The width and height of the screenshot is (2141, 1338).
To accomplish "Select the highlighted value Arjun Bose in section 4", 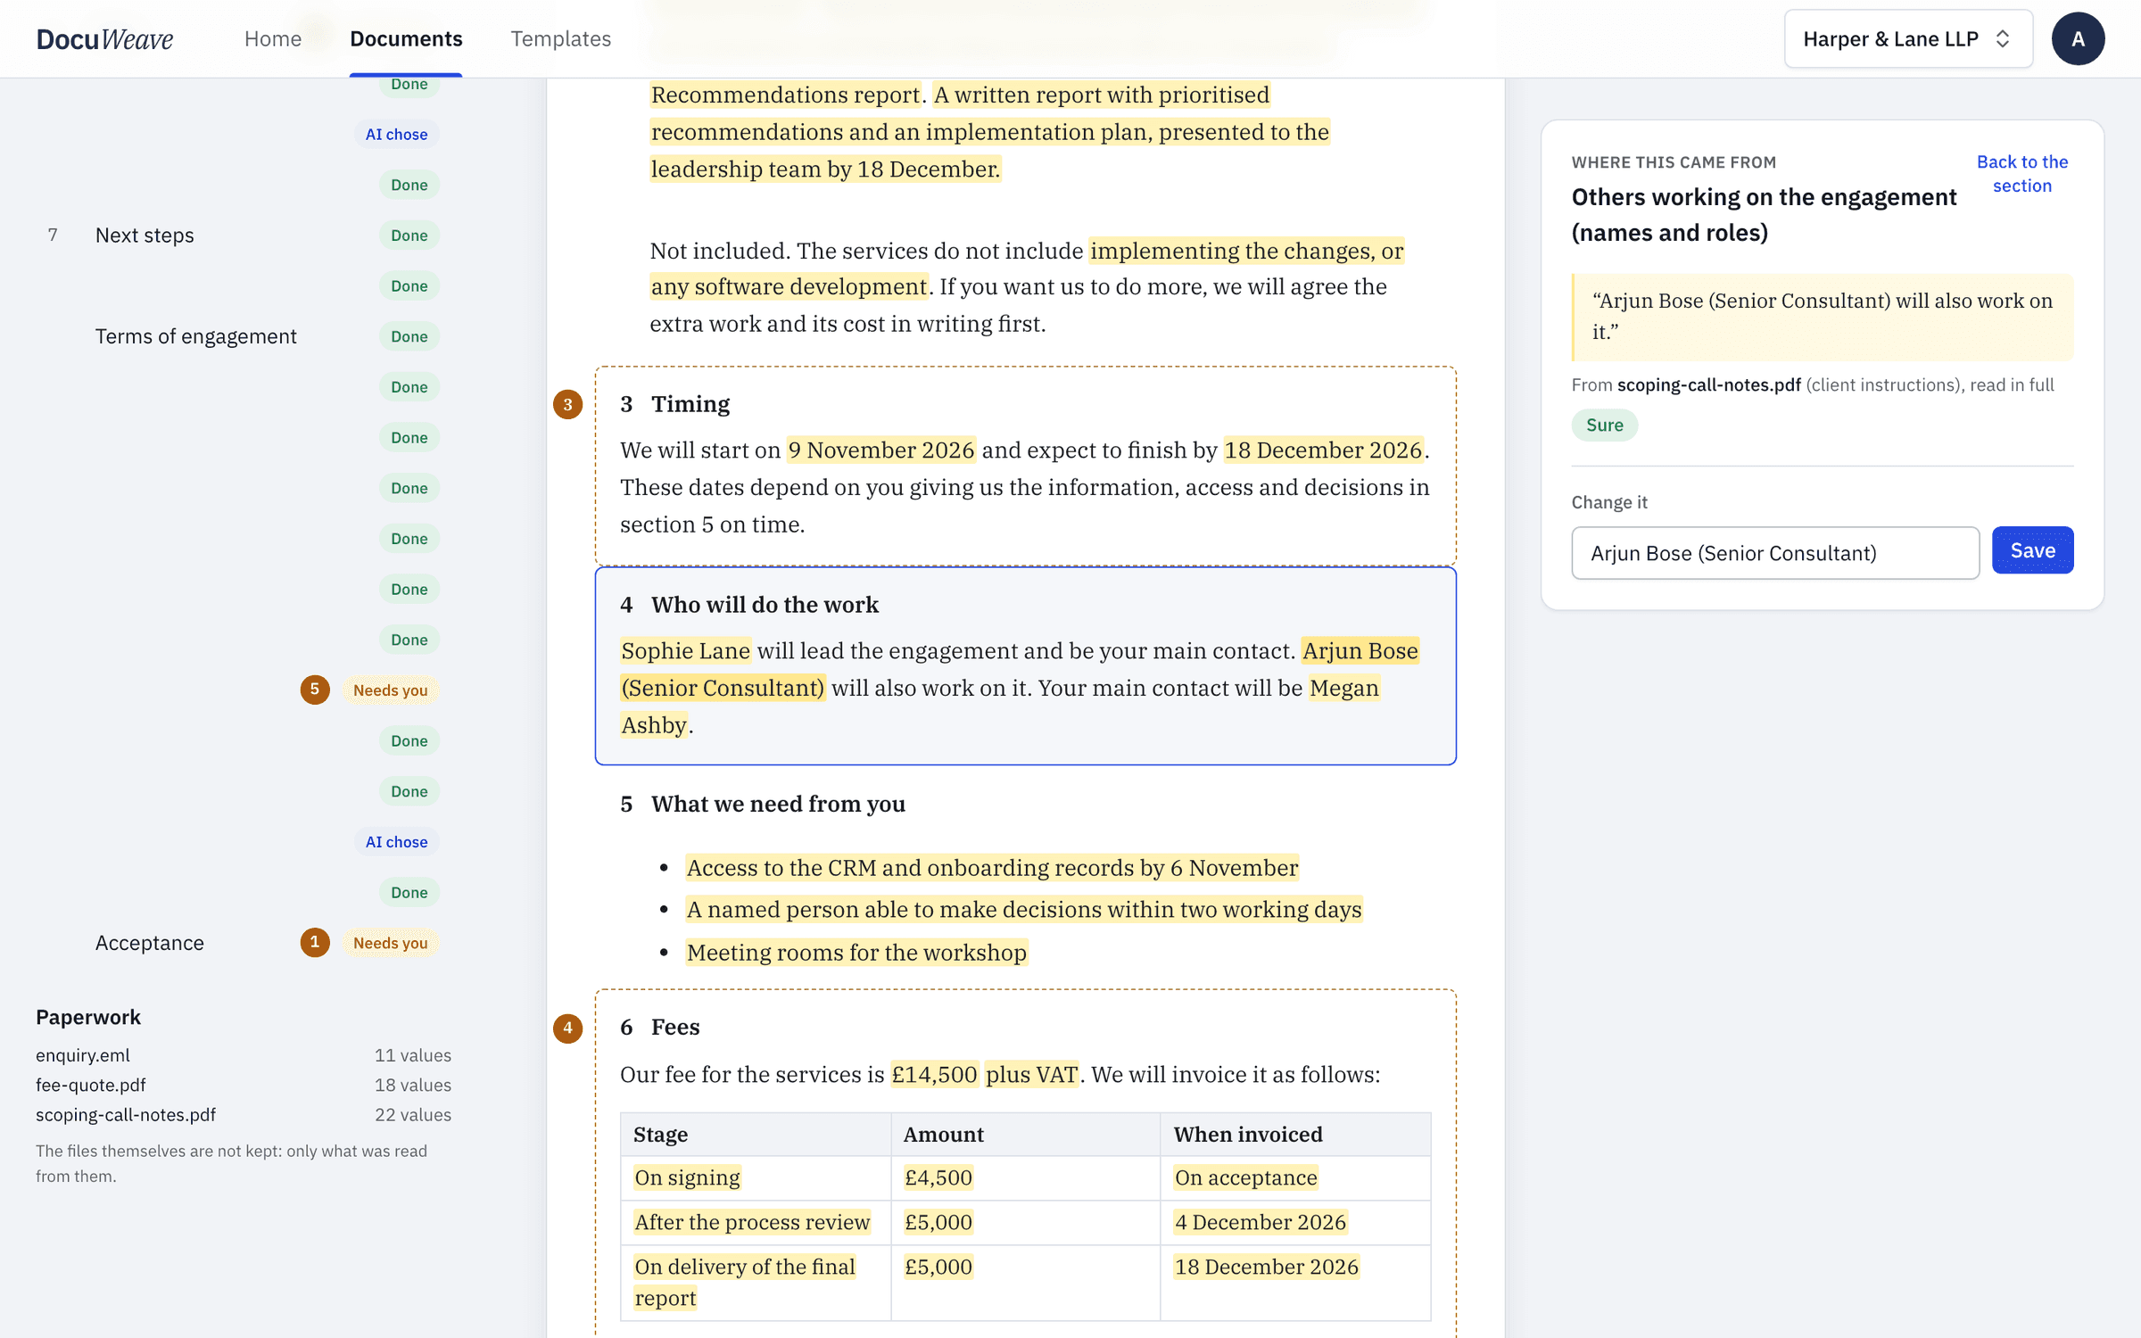I will (1360, 651).
